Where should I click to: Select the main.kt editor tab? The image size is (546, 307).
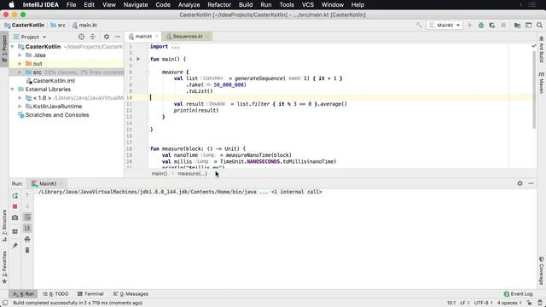click(x=143, y=37)
